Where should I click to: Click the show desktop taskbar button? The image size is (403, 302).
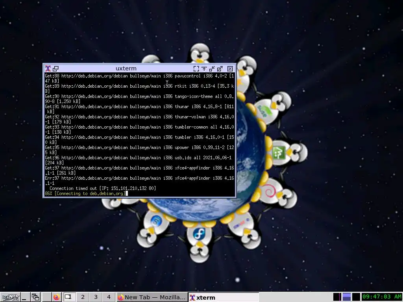(25, 297)
